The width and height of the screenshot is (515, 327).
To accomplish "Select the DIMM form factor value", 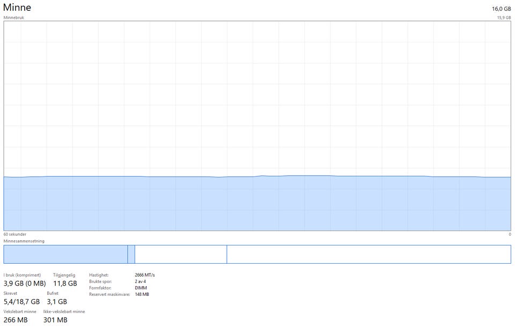I will pos(141,288).
